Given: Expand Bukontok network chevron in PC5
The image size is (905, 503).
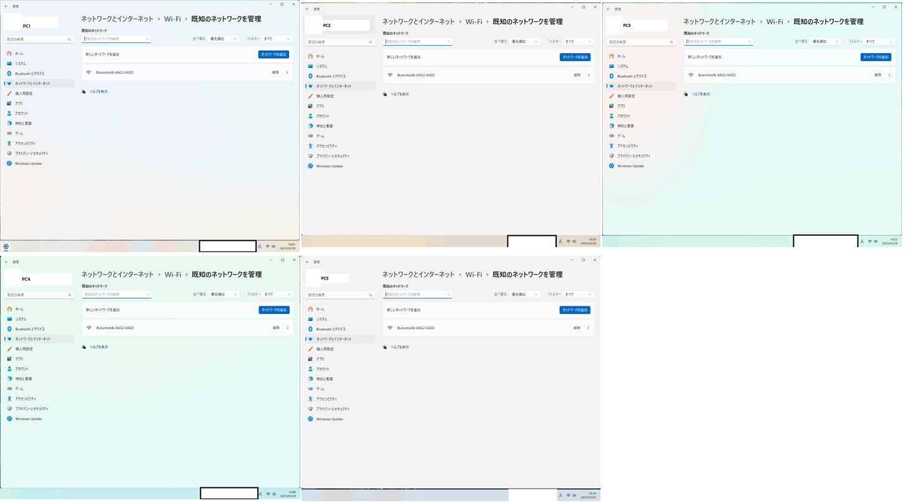Looking at the screenshot, I should 589,328.
